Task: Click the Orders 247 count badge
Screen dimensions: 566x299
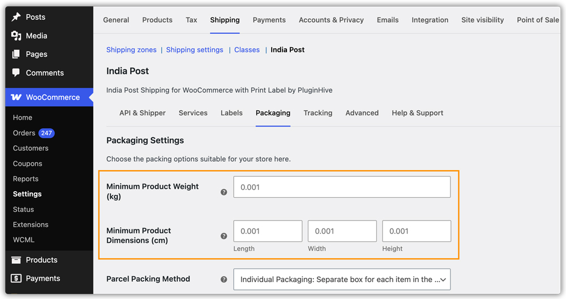Action: (x=46, y=133)
